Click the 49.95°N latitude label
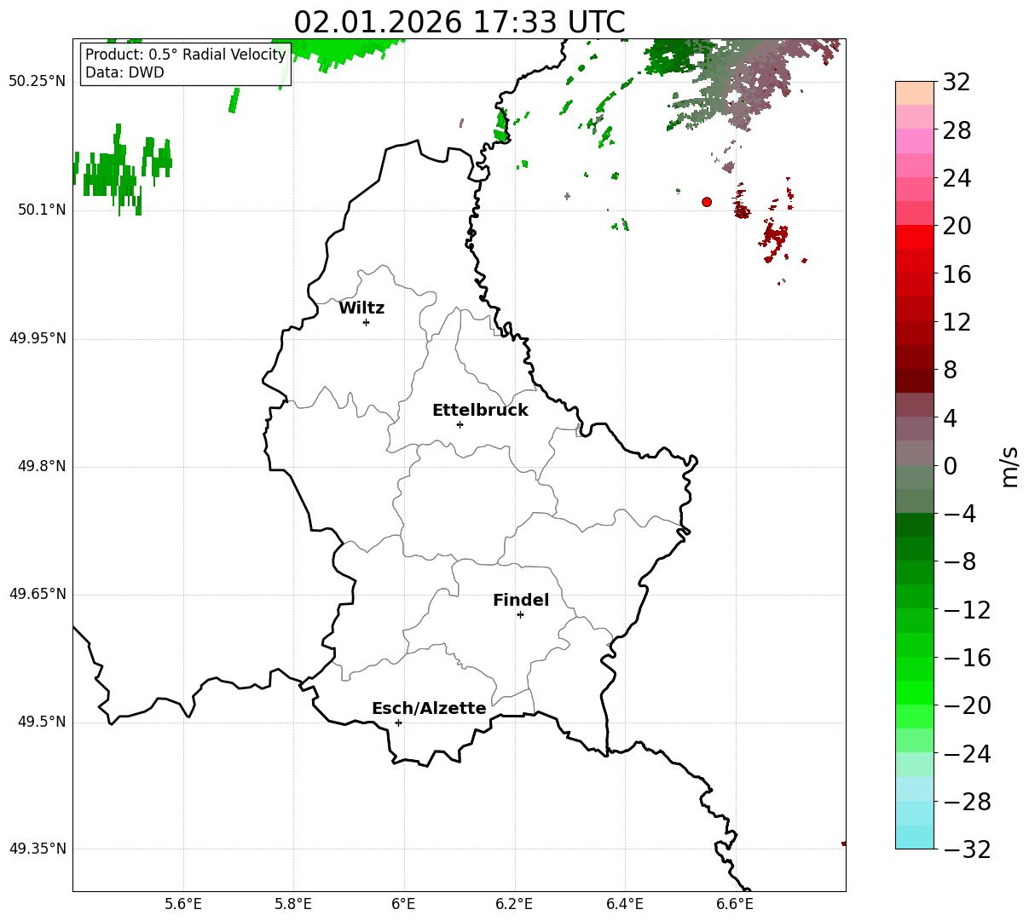 pos(38,338)
